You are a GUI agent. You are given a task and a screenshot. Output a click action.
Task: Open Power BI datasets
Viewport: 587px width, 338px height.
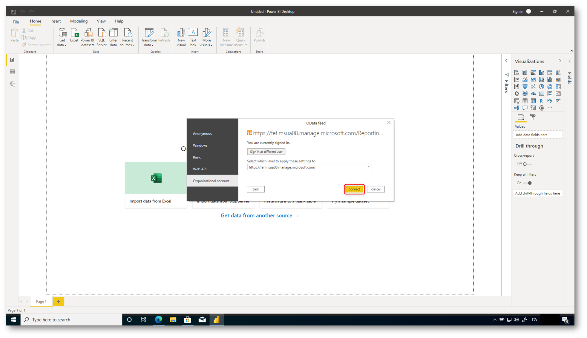(87, 37)
